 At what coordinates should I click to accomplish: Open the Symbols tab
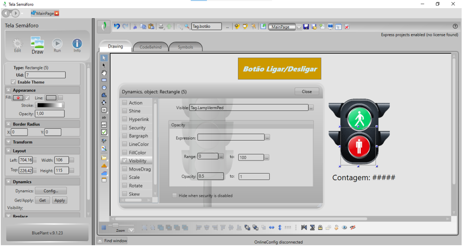[185, 47]
